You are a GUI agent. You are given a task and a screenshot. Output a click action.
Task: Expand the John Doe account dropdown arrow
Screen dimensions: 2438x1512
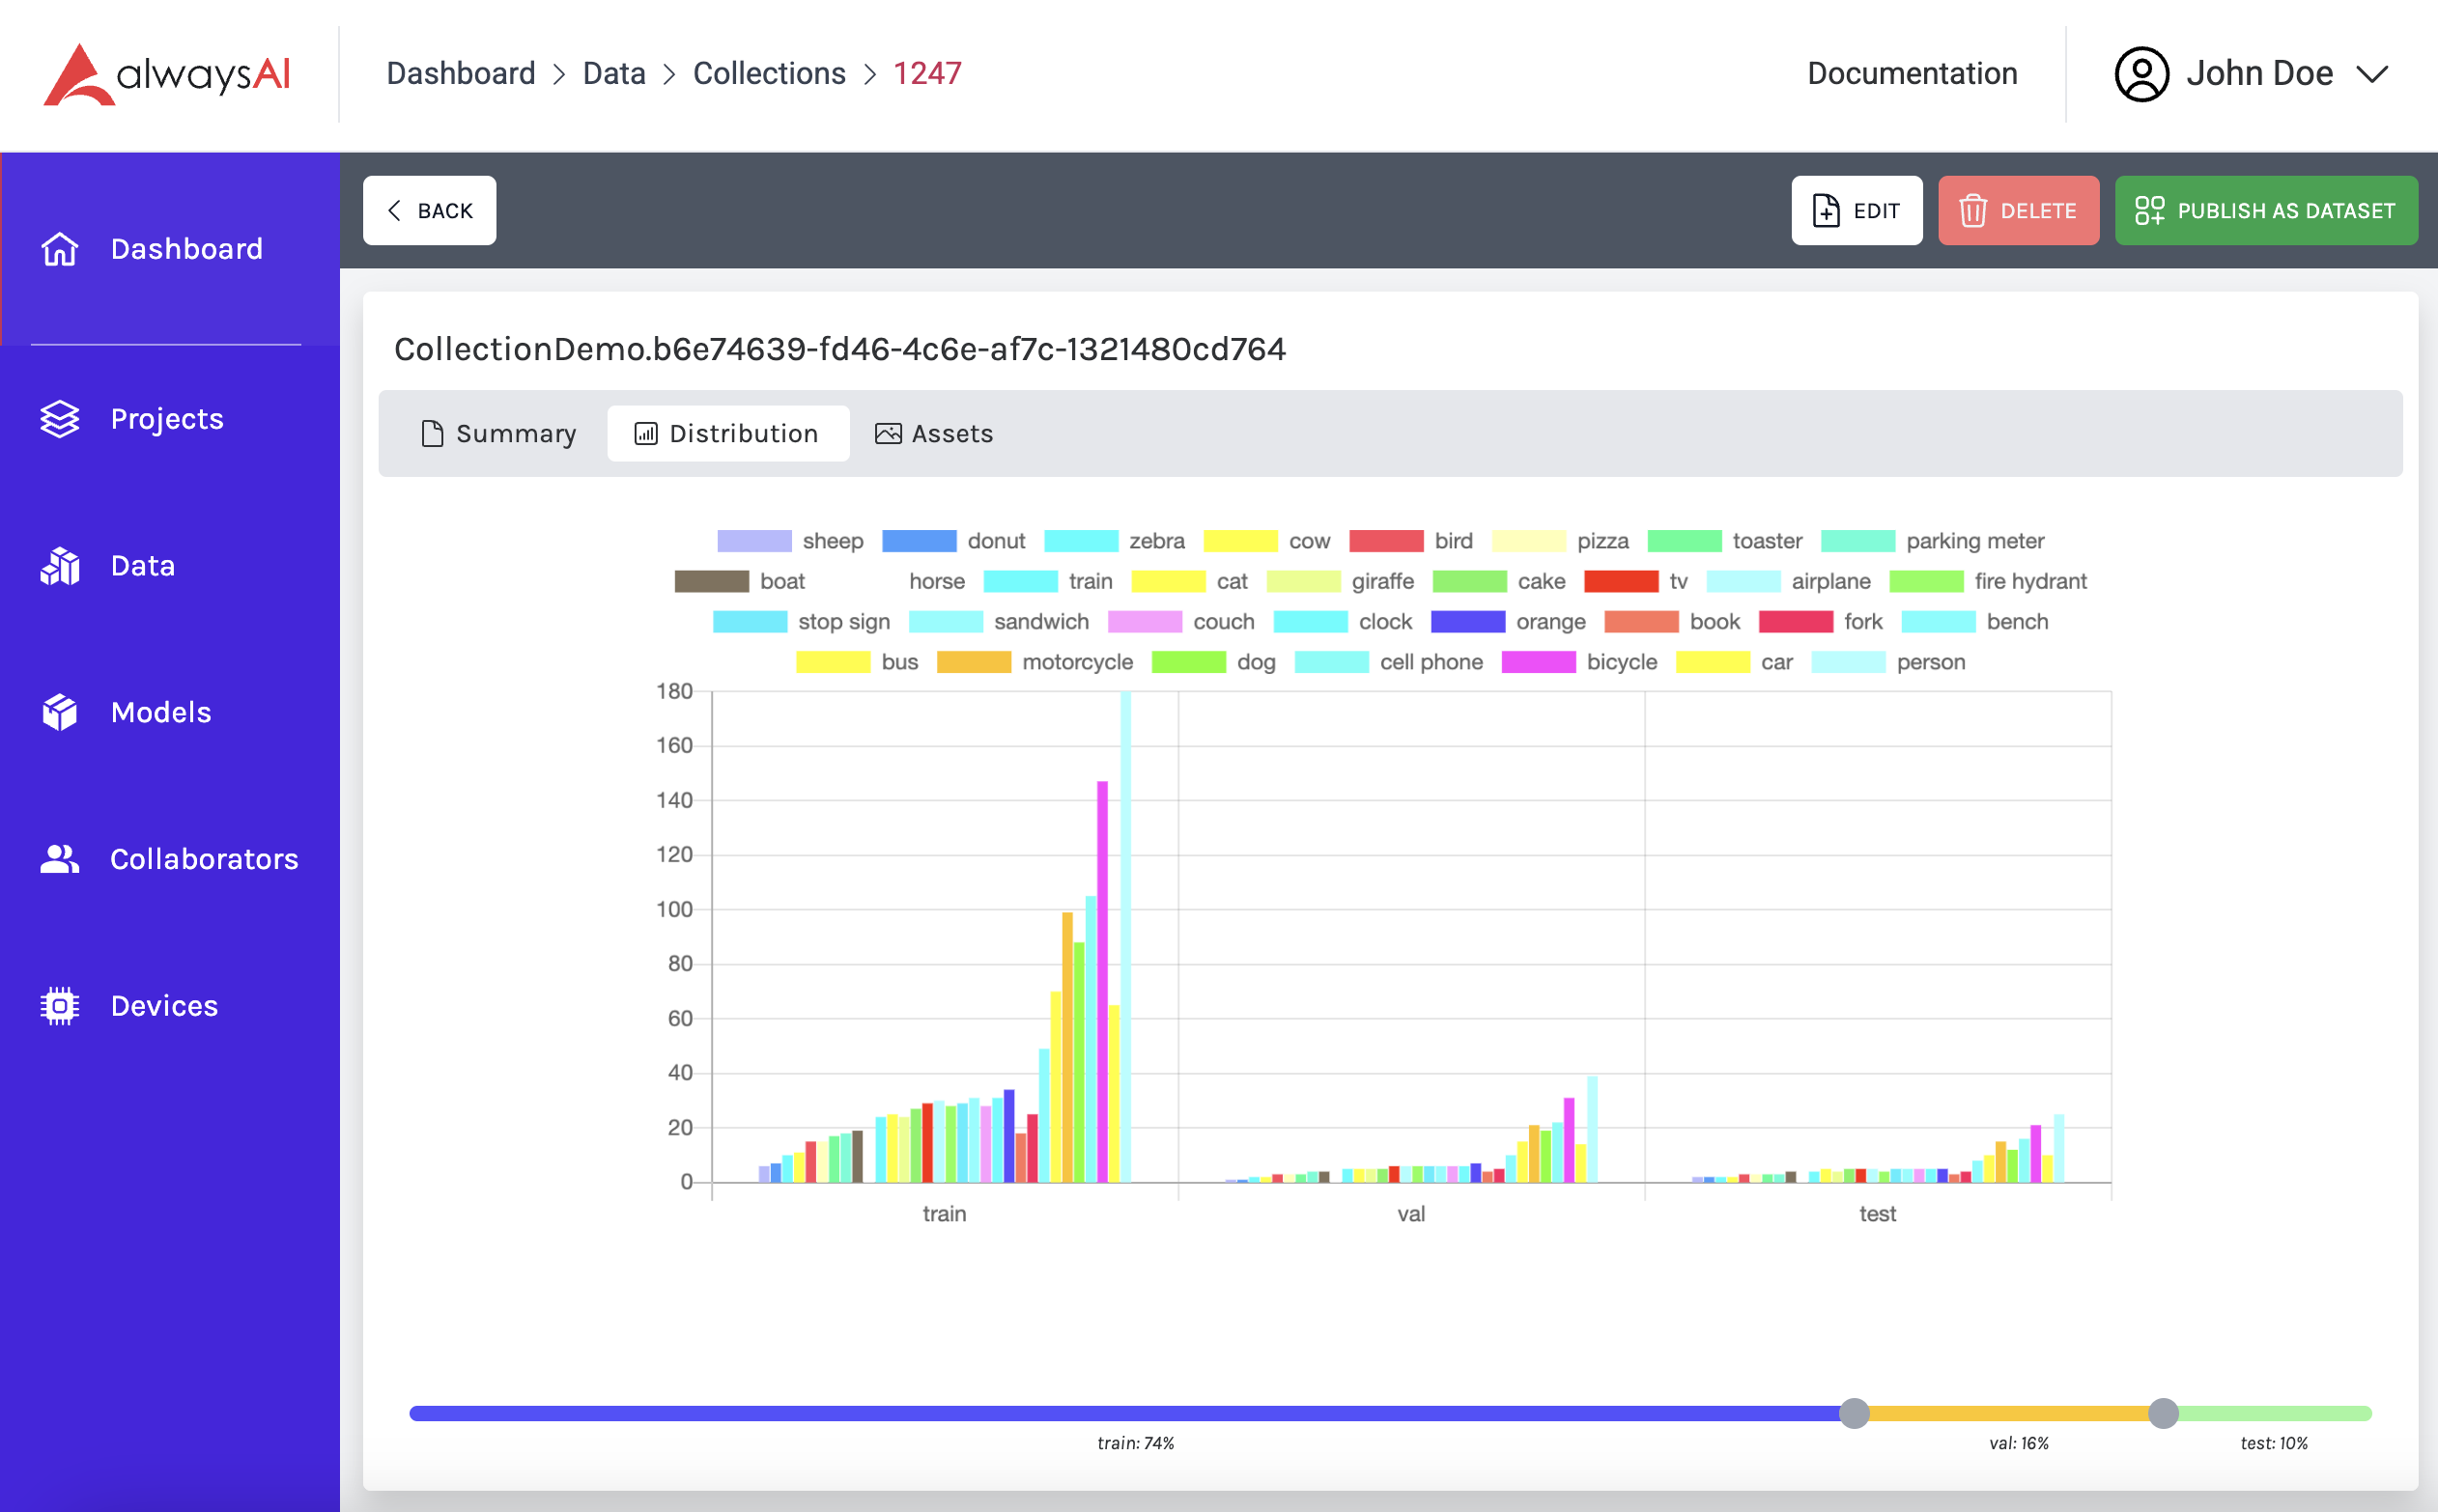[2371, 74]
